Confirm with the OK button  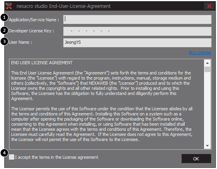point(196,159)
